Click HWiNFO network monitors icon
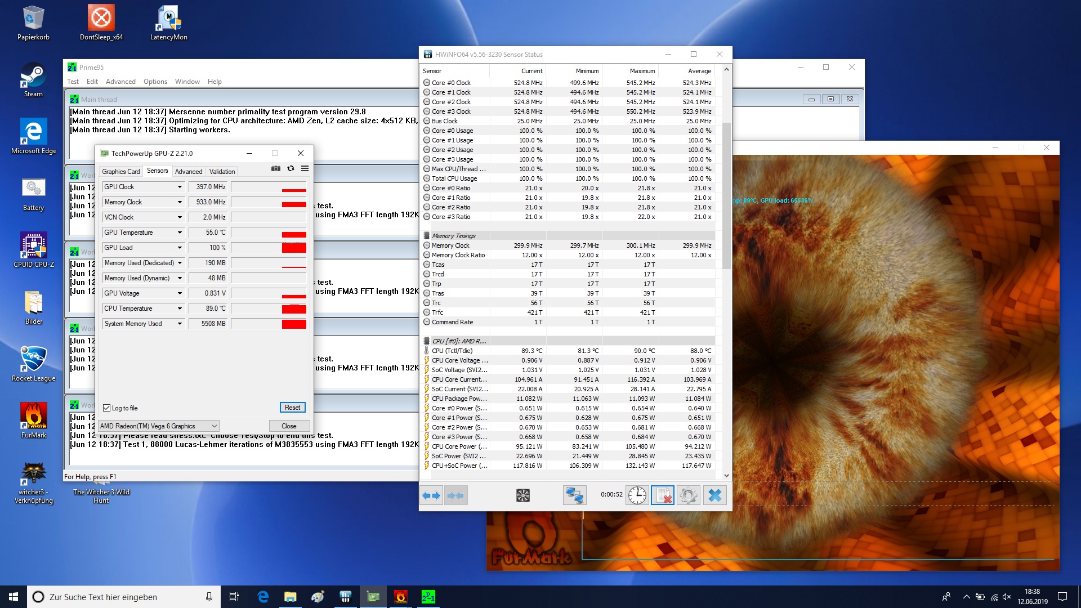Screen dimensions: 1081x608 574,495
